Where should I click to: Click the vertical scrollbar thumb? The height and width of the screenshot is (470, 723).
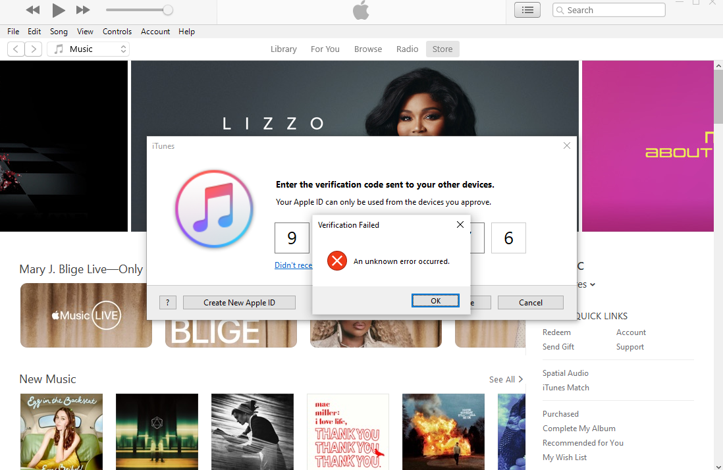(718, 97)
